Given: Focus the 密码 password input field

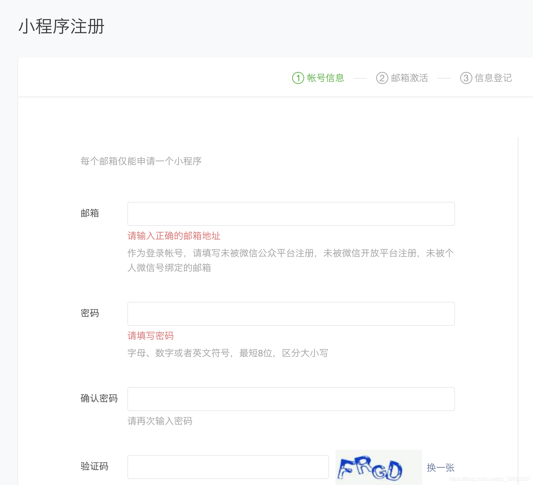Looking at the screenshot, I should click(291, 314).
